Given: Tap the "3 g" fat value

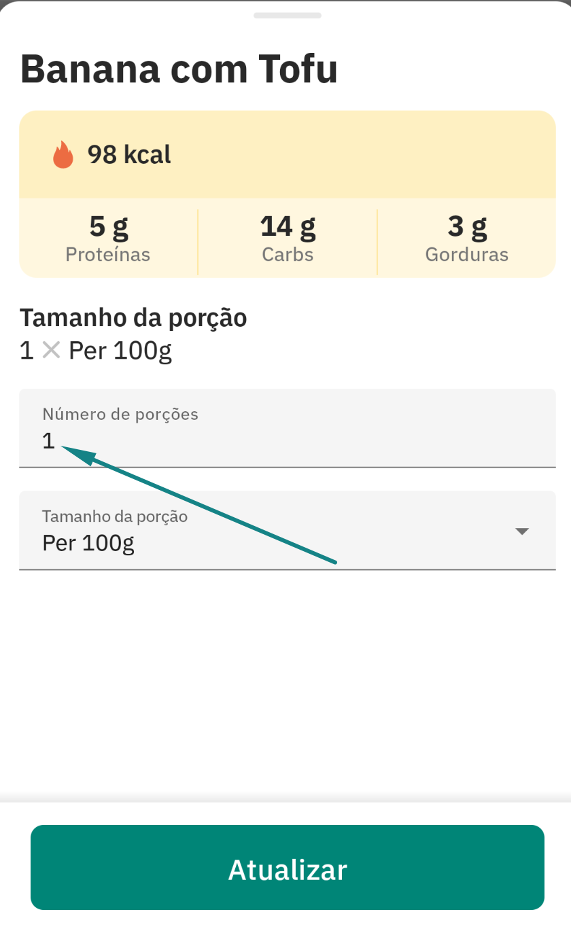Looking at the screenshot, I should point(467,227).
